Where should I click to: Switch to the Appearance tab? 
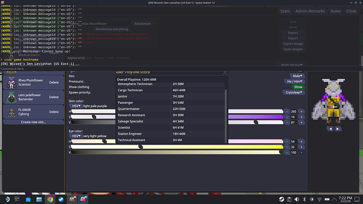[76, 58]
